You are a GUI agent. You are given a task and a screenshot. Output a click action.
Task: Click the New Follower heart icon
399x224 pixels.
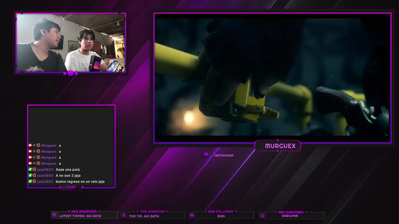tap(192, 215)
